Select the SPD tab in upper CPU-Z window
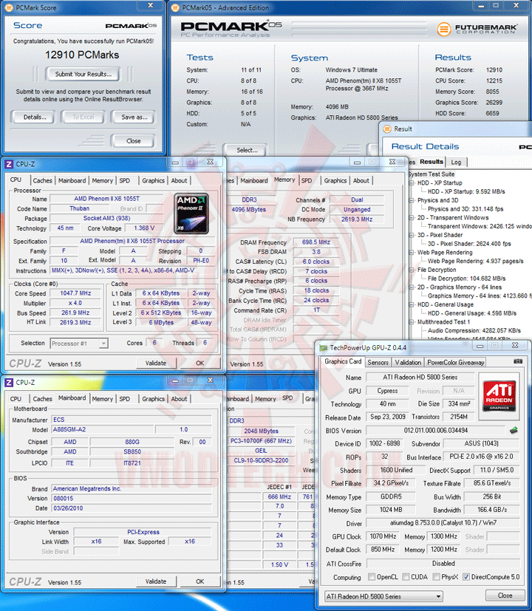The height and width of the screenshot is (611, 532). (125, 180)
